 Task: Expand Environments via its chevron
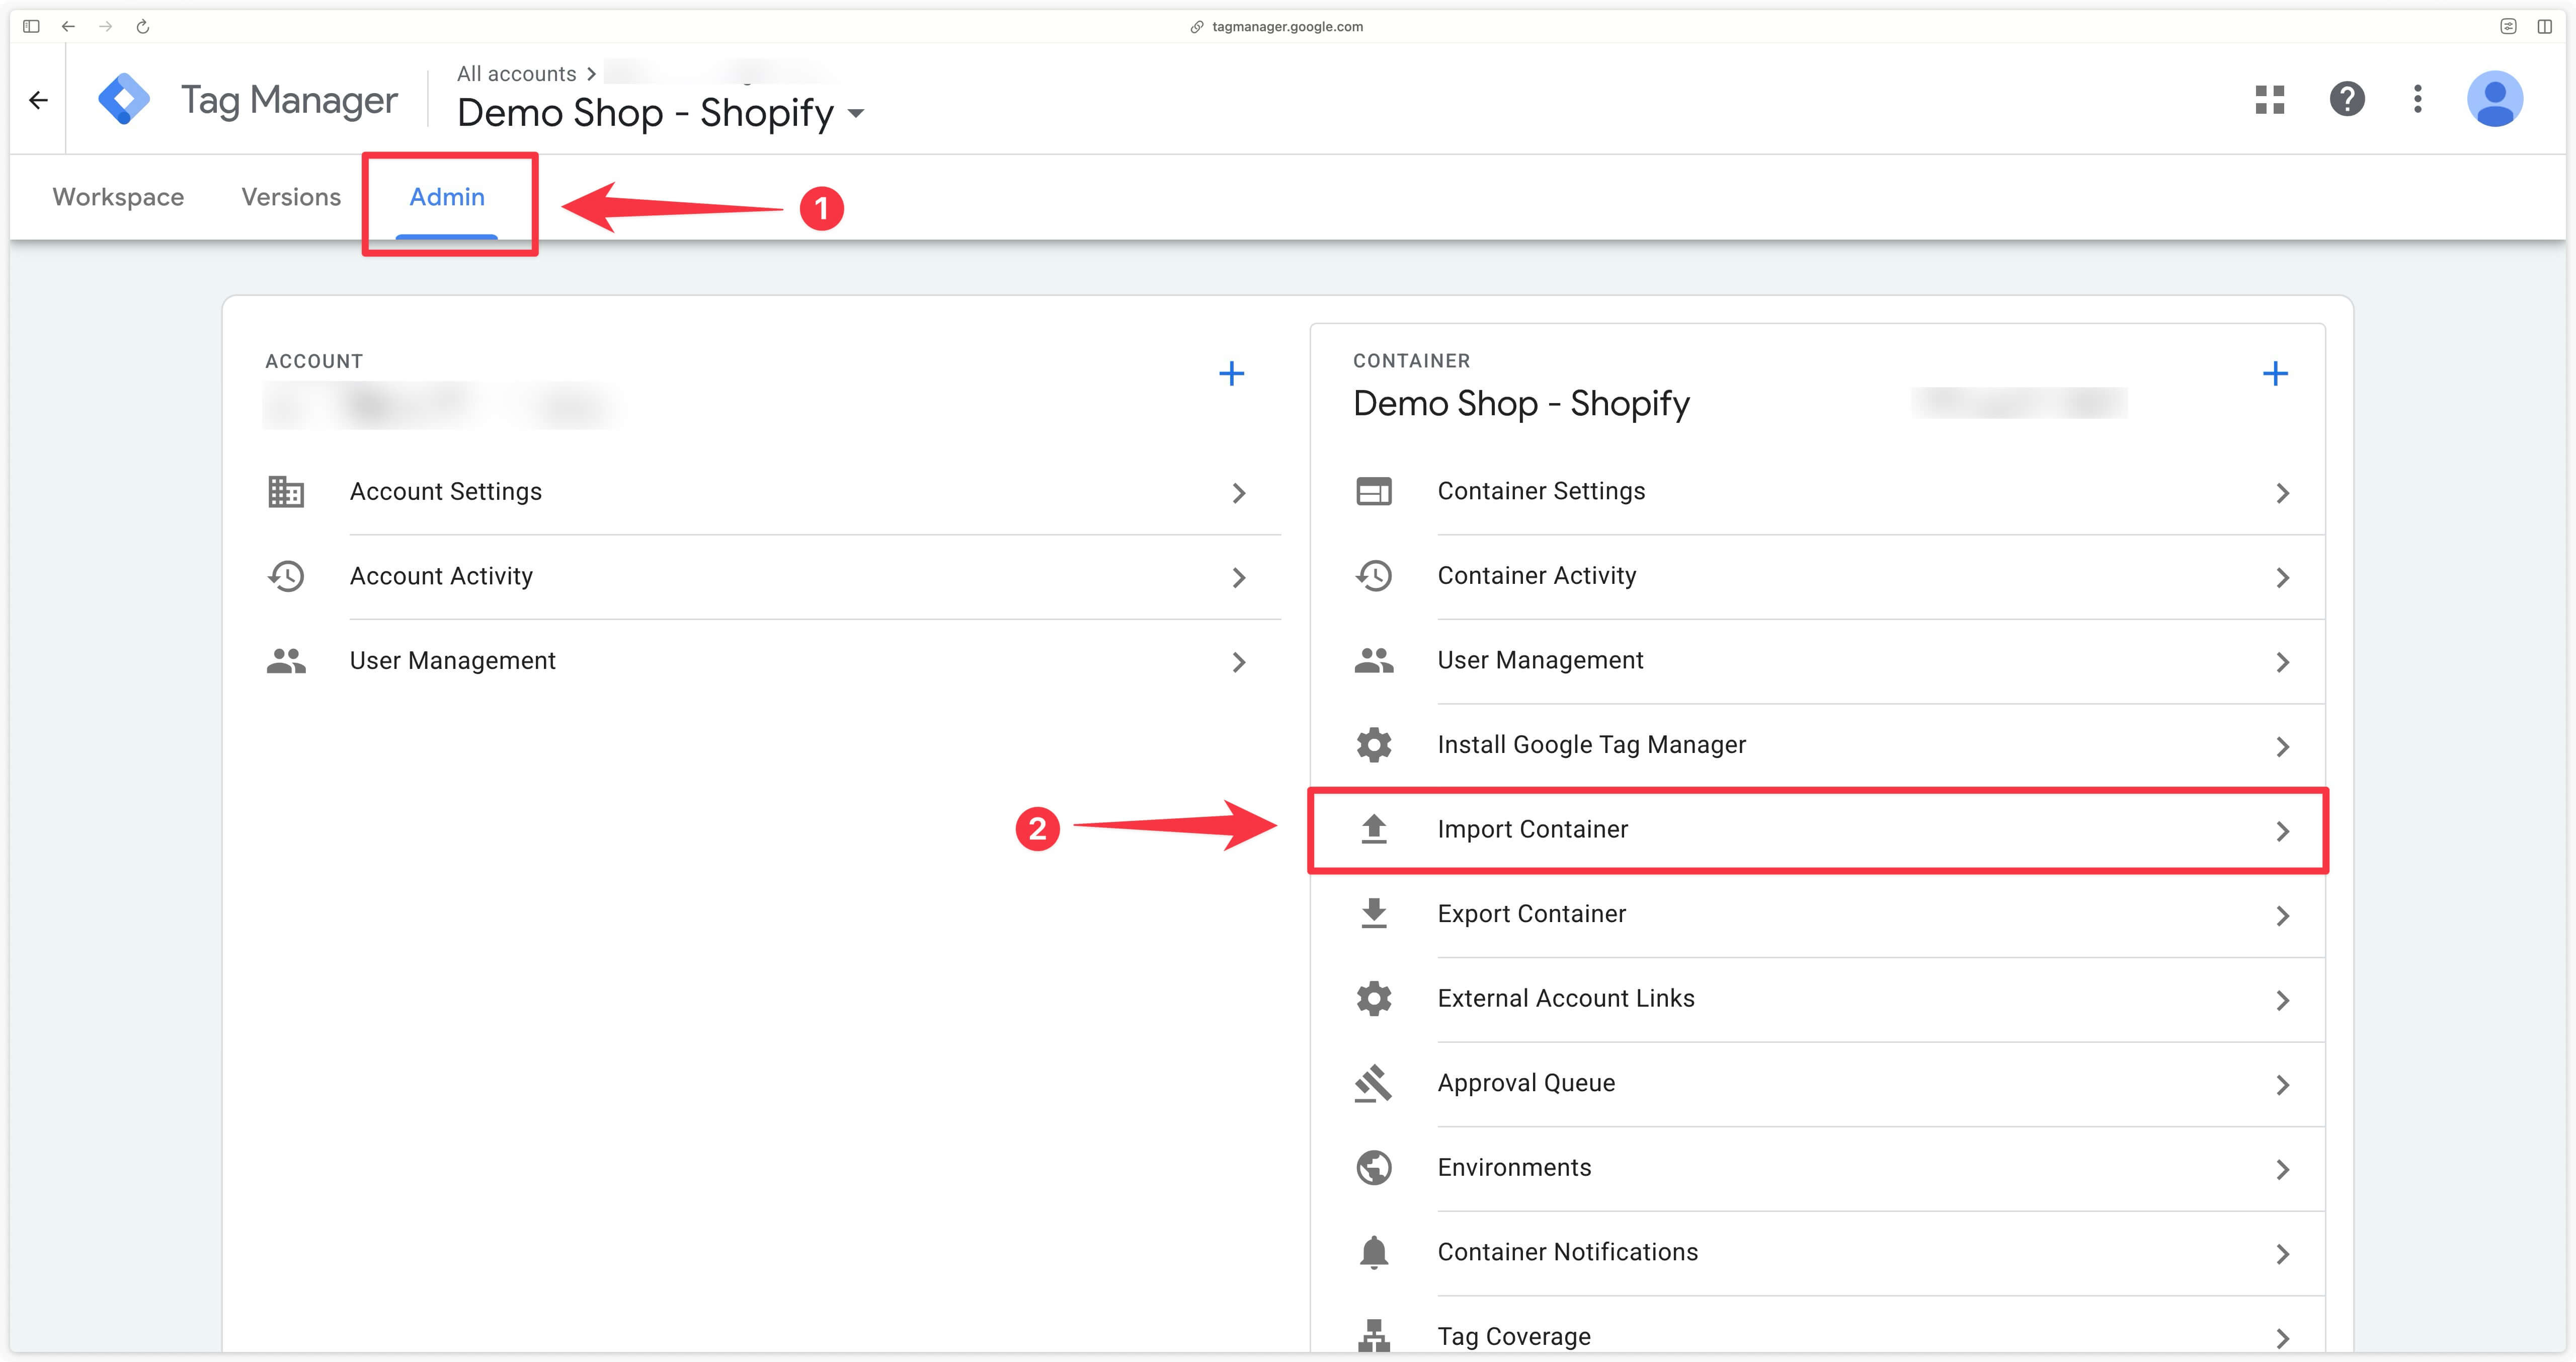coord(2282,1169)
